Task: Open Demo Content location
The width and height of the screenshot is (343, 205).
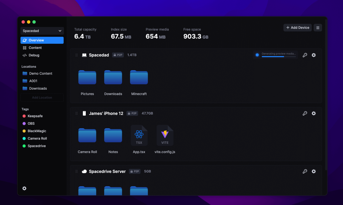Action: [37, 74]
